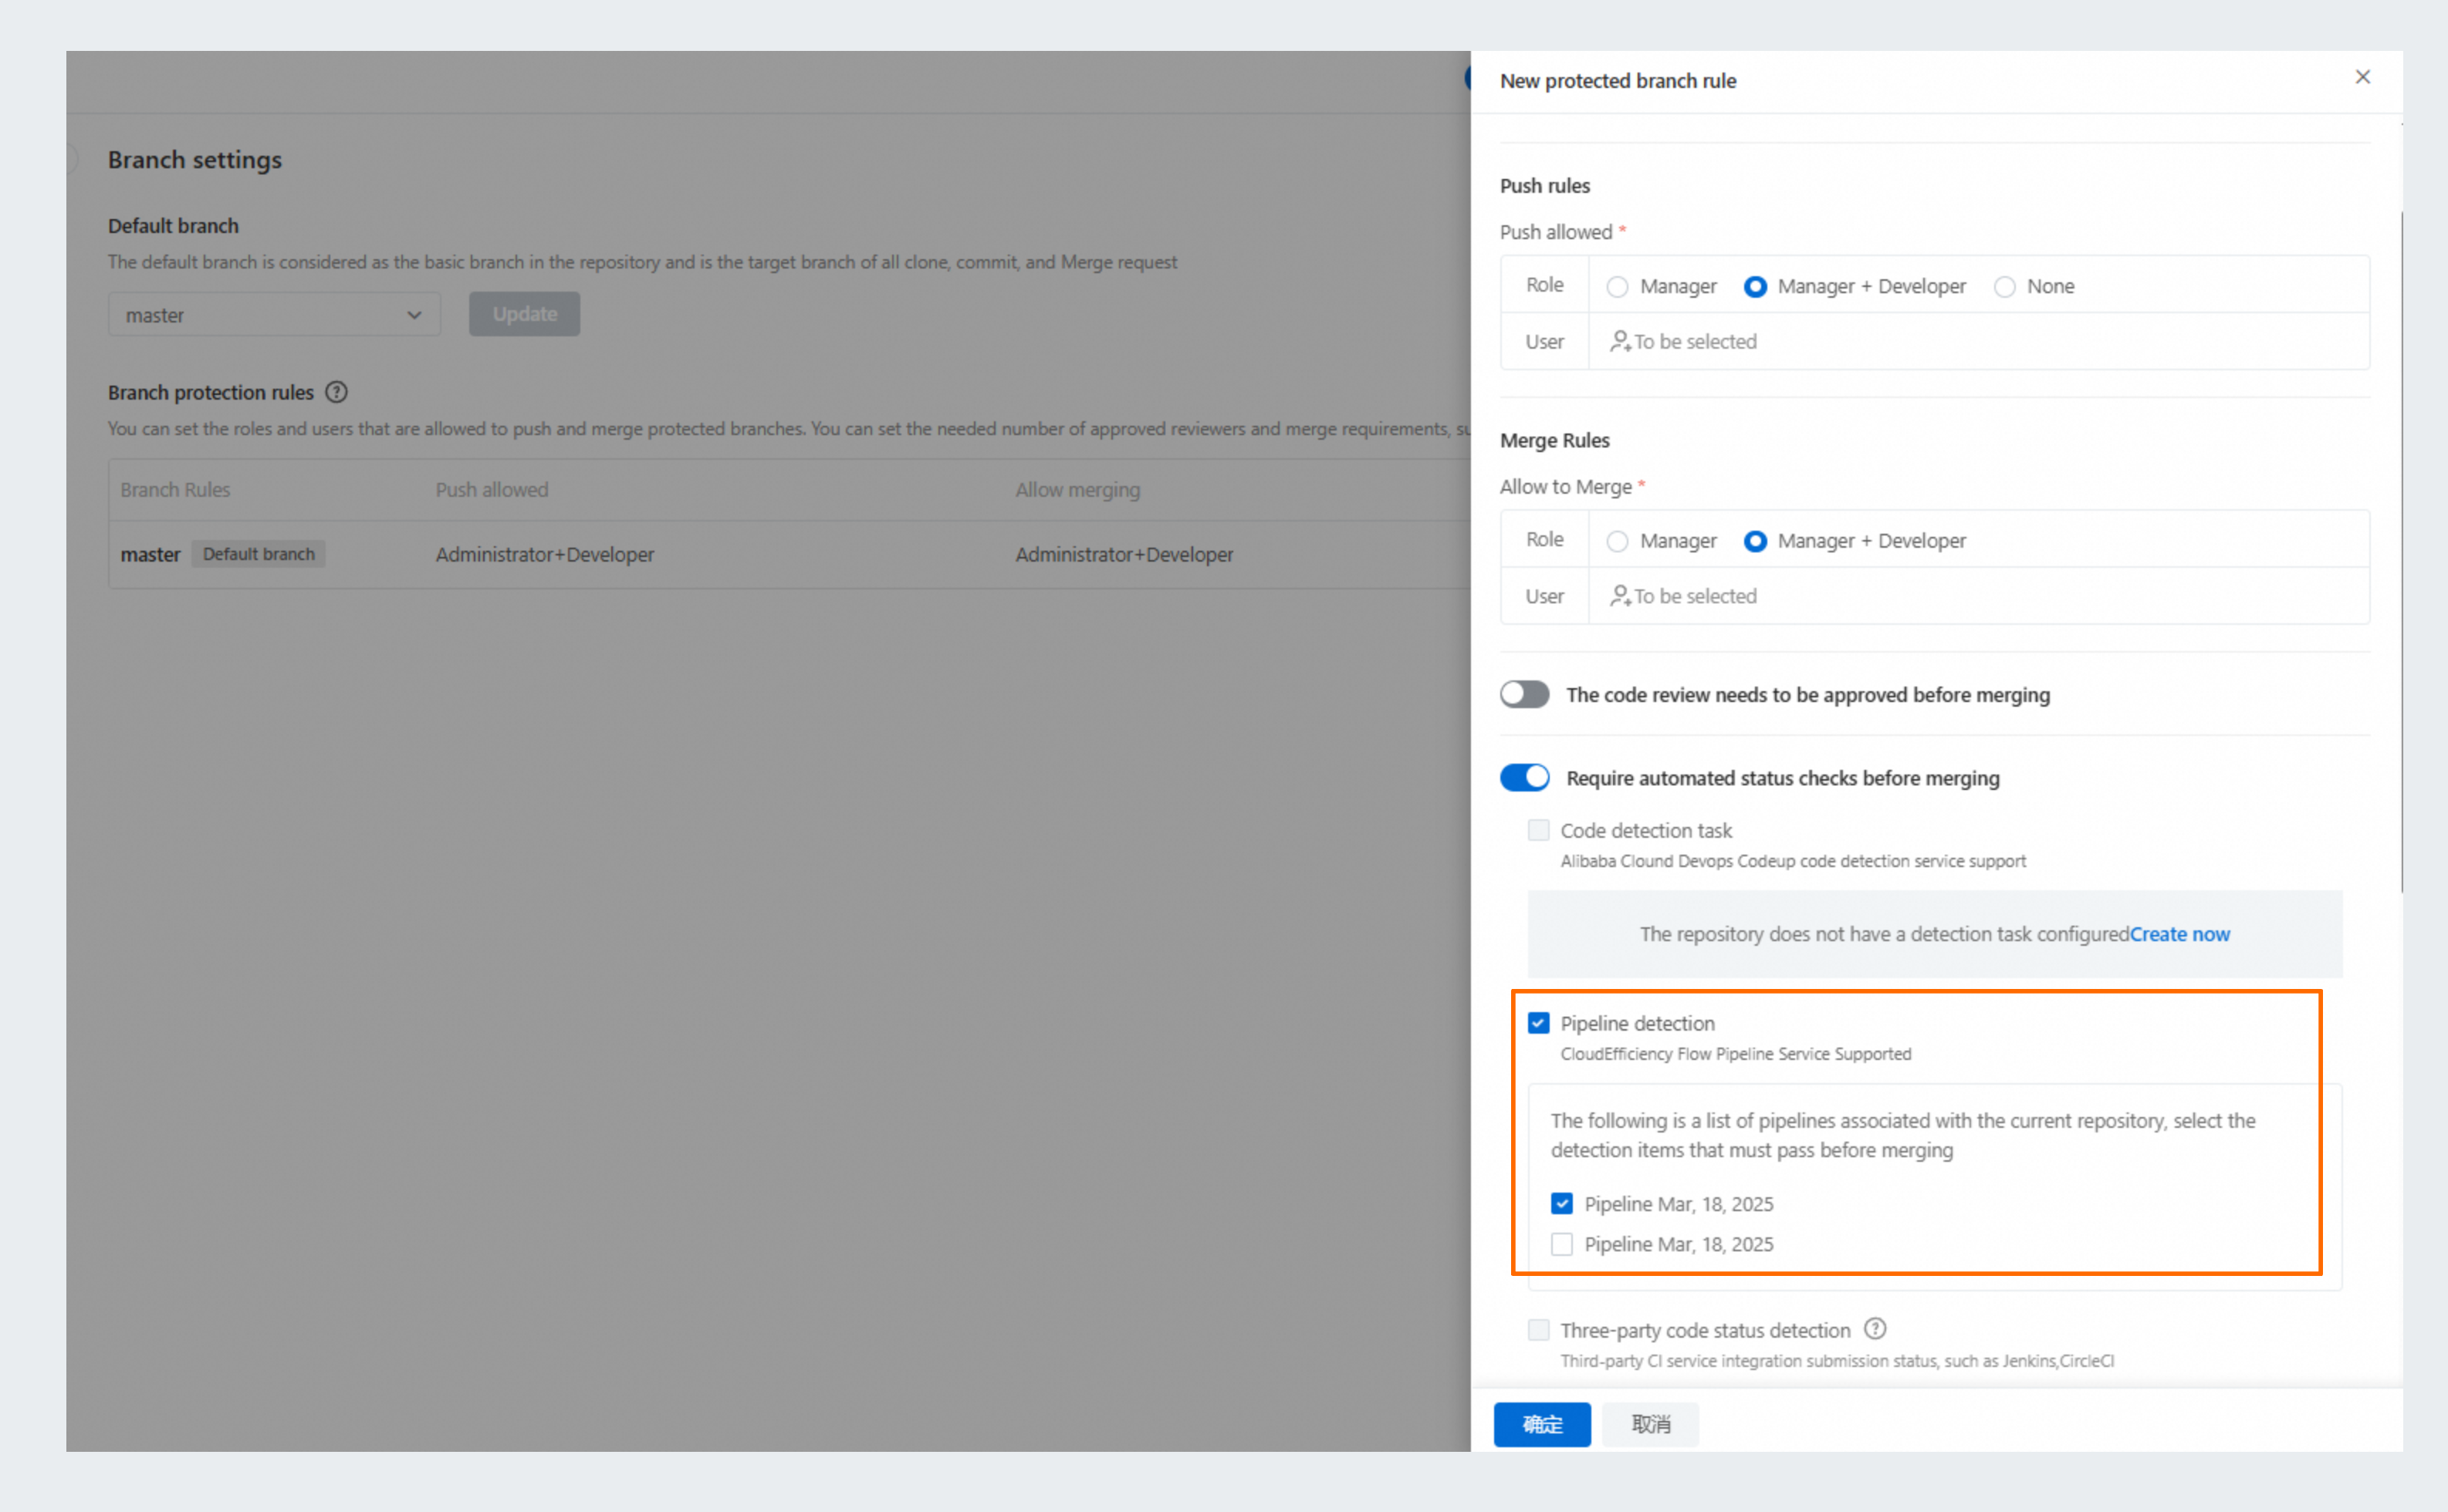Click the Branch protection rules help icon
Image resolution: width=2448 pixels, height=1512 pixels.
point(336,392)
